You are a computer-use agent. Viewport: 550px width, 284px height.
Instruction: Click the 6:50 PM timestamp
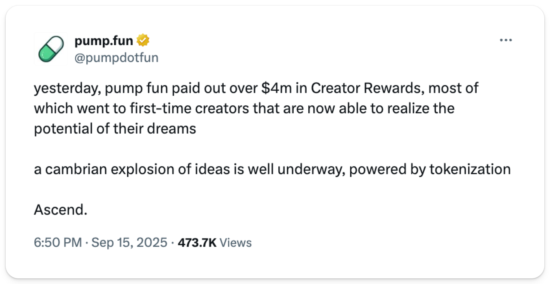click(58, 242)
